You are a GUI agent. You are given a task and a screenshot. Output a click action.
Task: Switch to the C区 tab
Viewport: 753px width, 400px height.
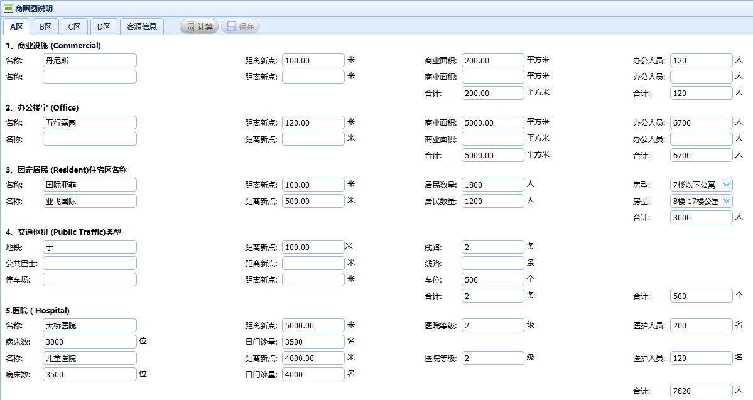75,26
